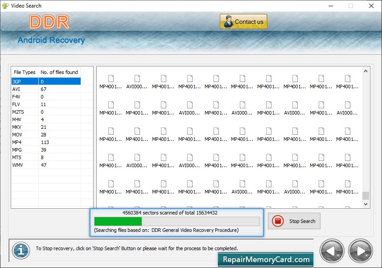Click the sectors scanned status text
The image size is (382, 268).
point(170,213)
